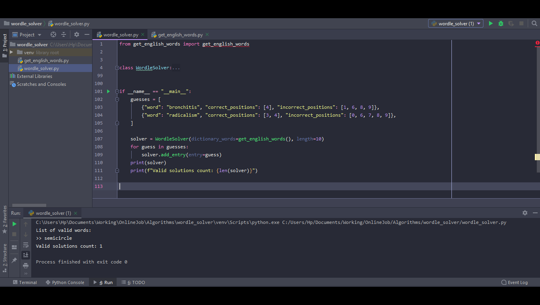Collapse the if __name__ block fold marker
The width and height of the screenshot is (540, 305).
click(117, 91)
